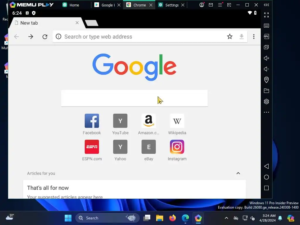The height and width of the screenshot is (225, 300).
Task: Increase volume with the speaker plus icon
Action: click(266, 58)
